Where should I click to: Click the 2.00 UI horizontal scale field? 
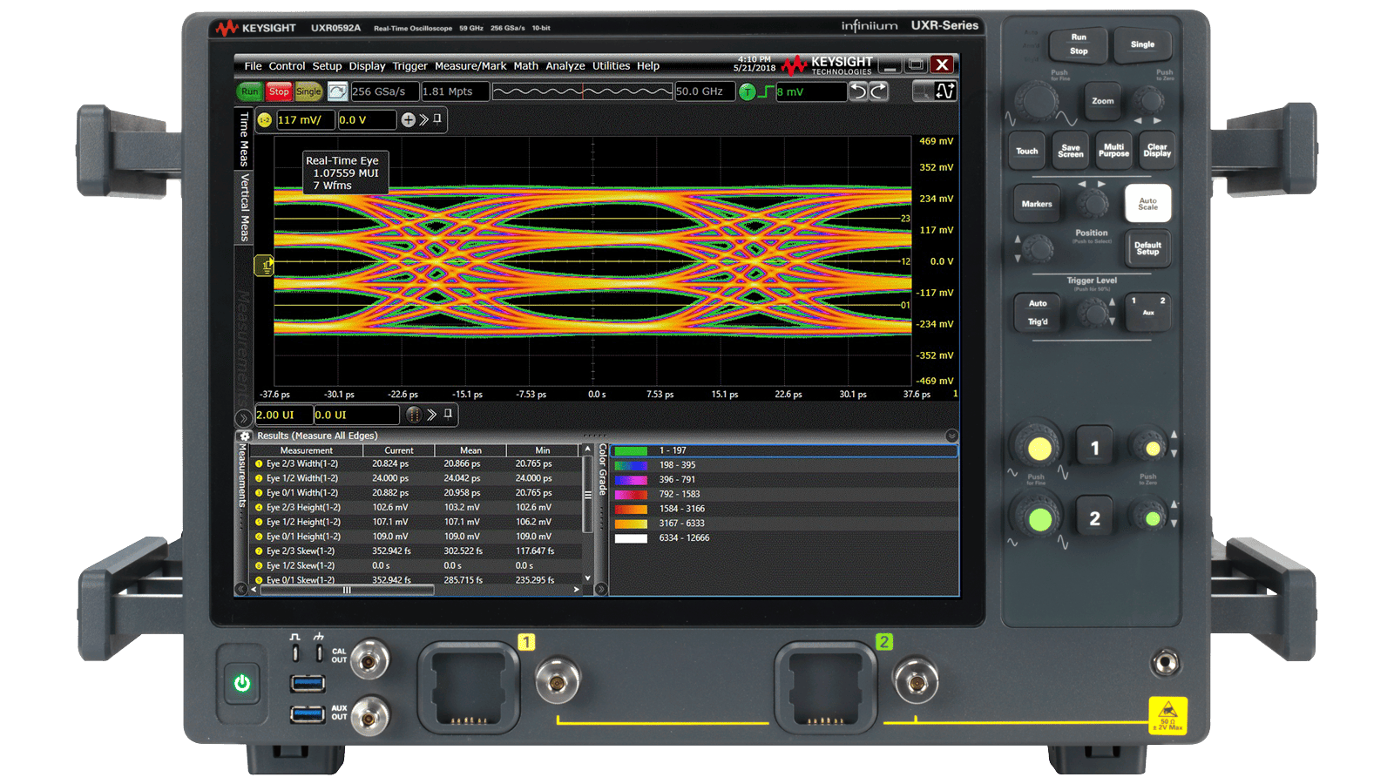[x=283, y=415]
